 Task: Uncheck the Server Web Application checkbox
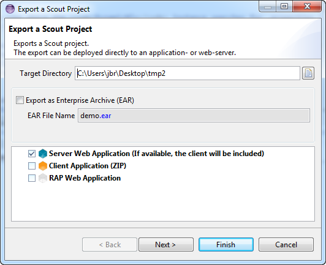(32, 154)
